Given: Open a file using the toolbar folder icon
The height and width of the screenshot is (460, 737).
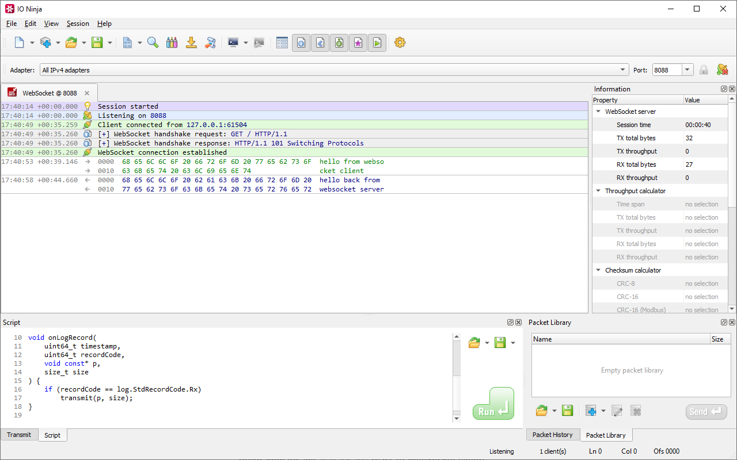Looking at the screenshot, I should tap(71, 43).
